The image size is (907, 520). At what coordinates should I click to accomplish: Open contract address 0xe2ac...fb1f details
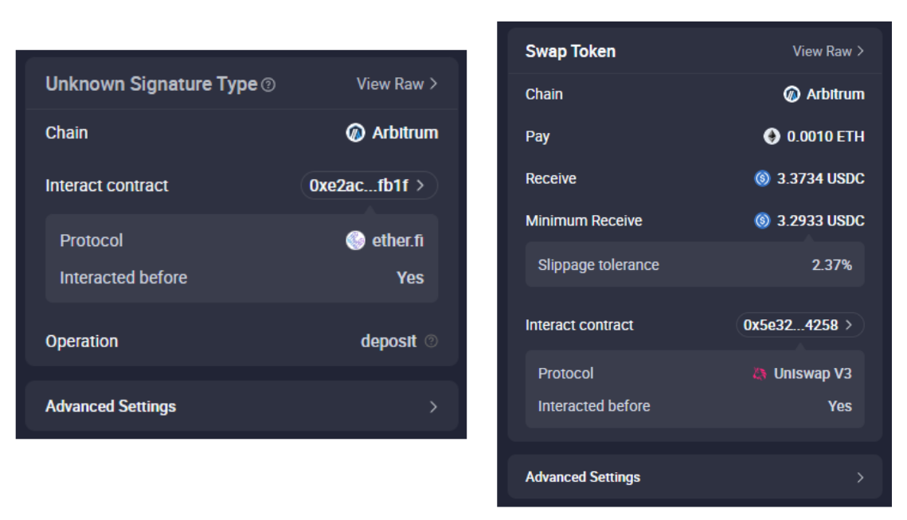coord(369,186)
